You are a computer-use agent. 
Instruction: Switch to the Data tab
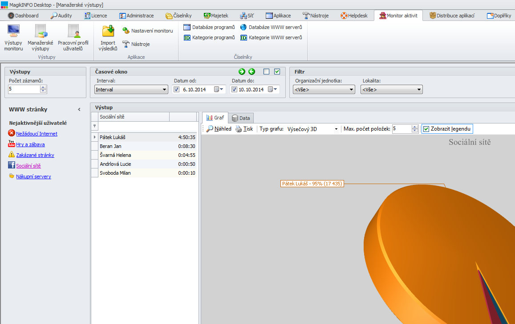(x=241, y=118)
